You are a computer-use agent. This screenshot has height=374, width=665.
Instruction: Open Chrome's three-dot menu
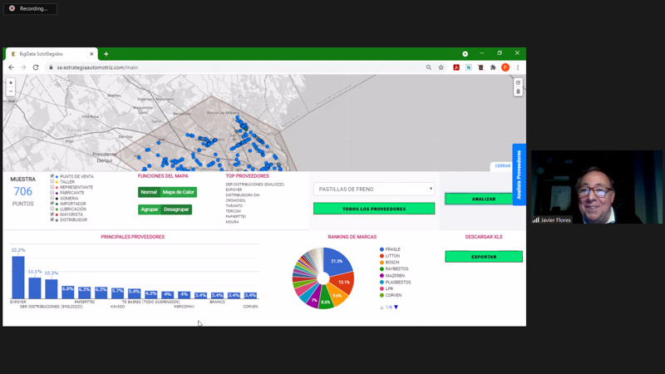click(x=518, y=67)
